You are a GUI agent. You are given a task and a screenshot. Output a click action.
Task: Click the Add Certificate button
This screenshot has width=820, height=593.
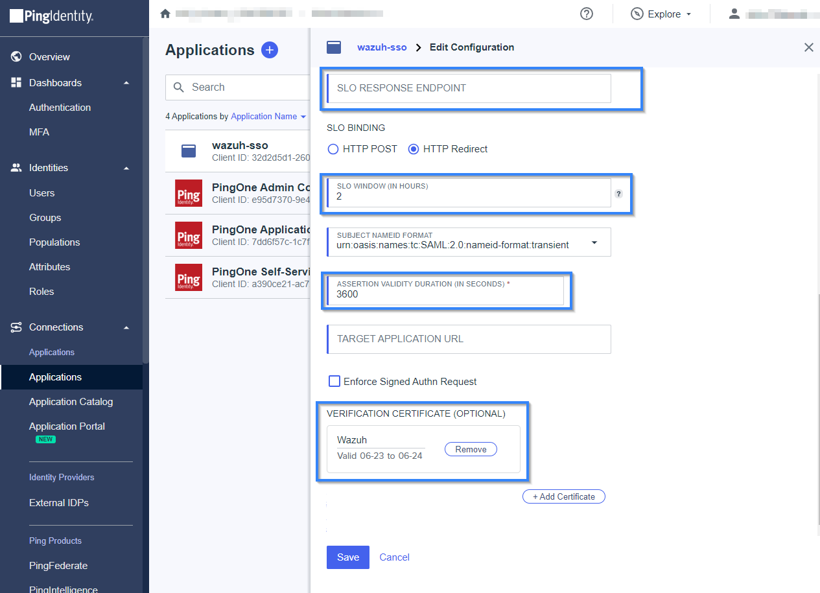(564, 496)
